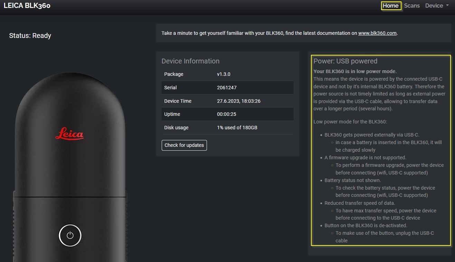The width and height of the screenshot is (455, 262).
Task: Click the Device Time row
Action: 228,101
